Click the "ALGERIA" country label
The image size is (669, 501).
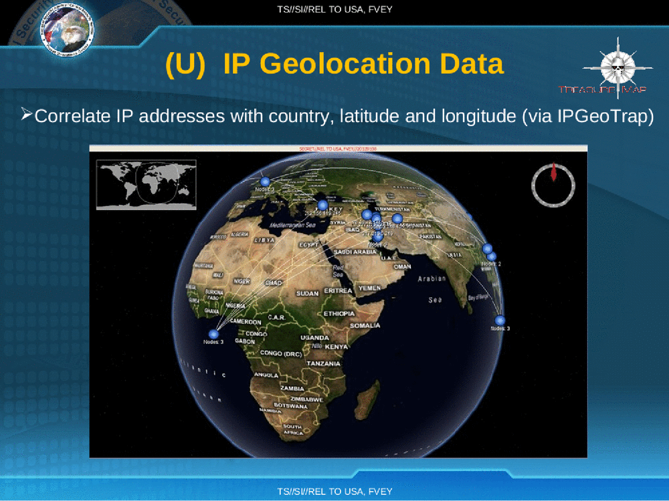click(240, 234)
